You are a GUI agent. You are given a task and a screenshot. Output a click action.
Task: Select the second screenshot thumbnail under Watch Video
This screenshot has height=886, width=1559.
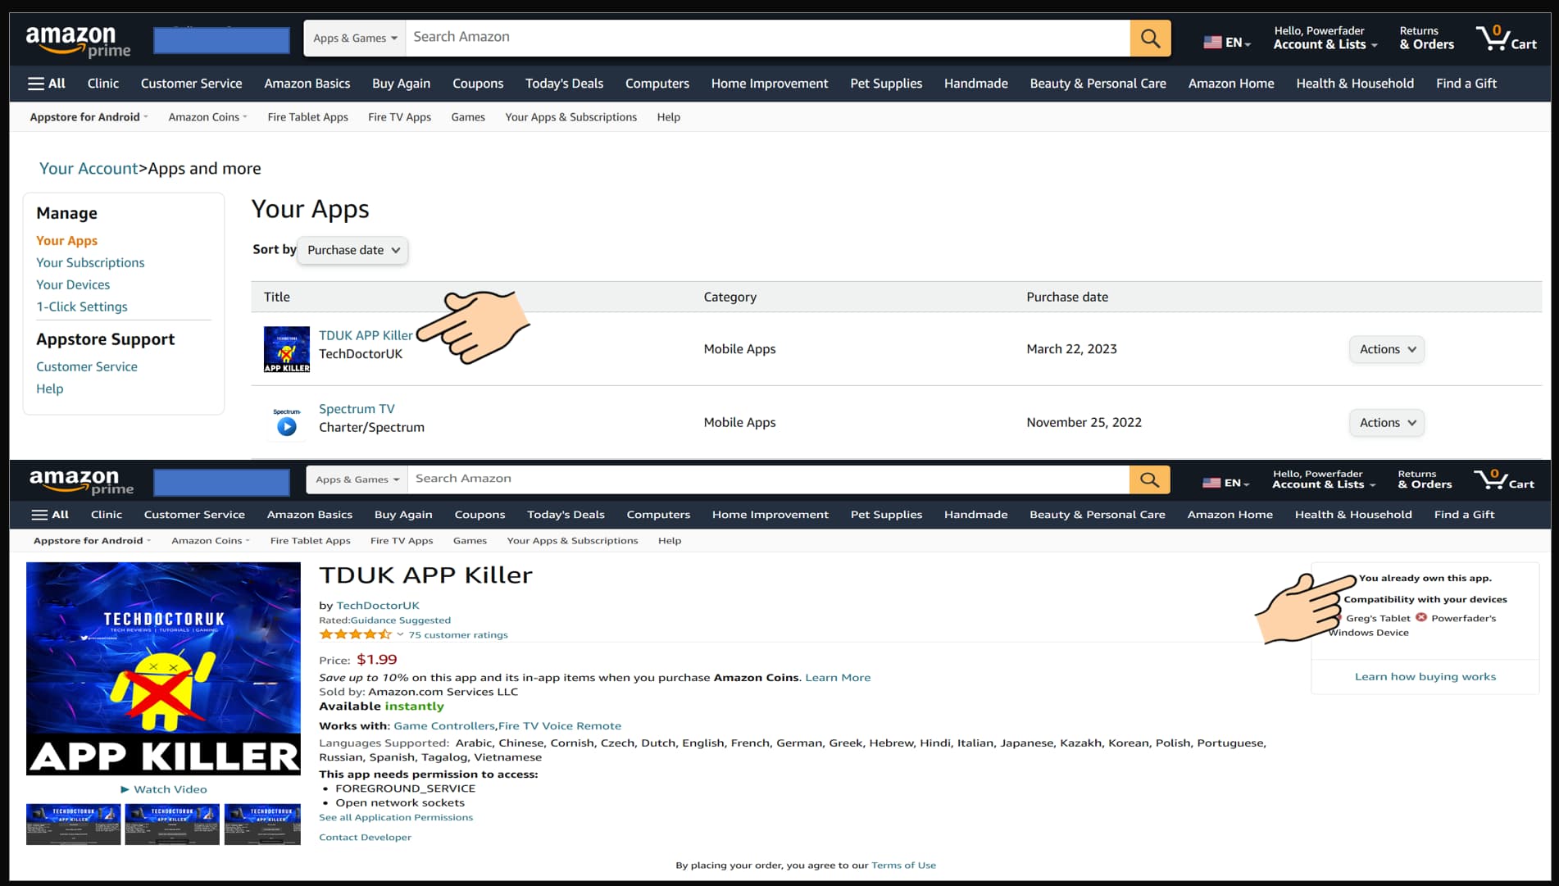click(x=172, y=824)
